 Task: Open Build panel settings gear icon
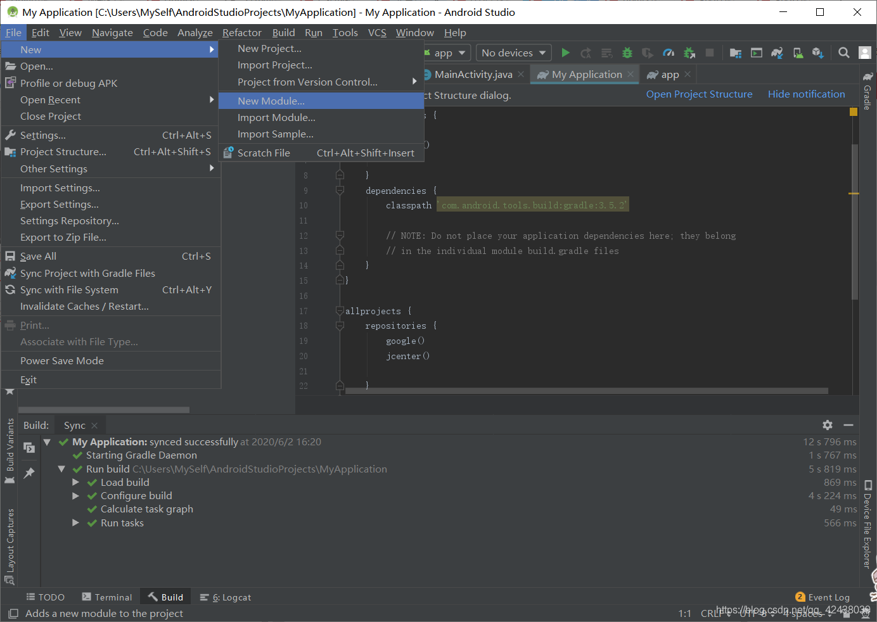pyautogui.click(x=828, y=425)
